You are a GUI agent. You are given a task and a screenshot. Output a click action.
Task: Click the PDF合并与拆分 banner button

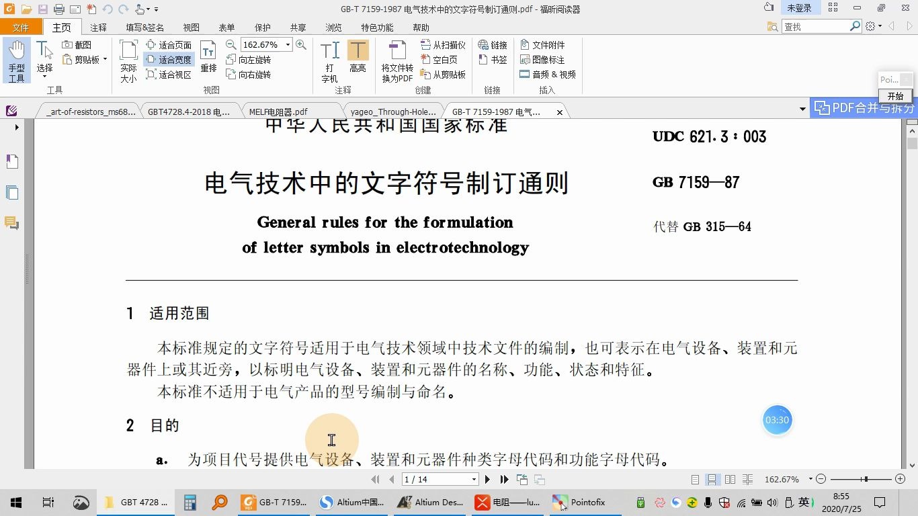click(x=864, y=108)
